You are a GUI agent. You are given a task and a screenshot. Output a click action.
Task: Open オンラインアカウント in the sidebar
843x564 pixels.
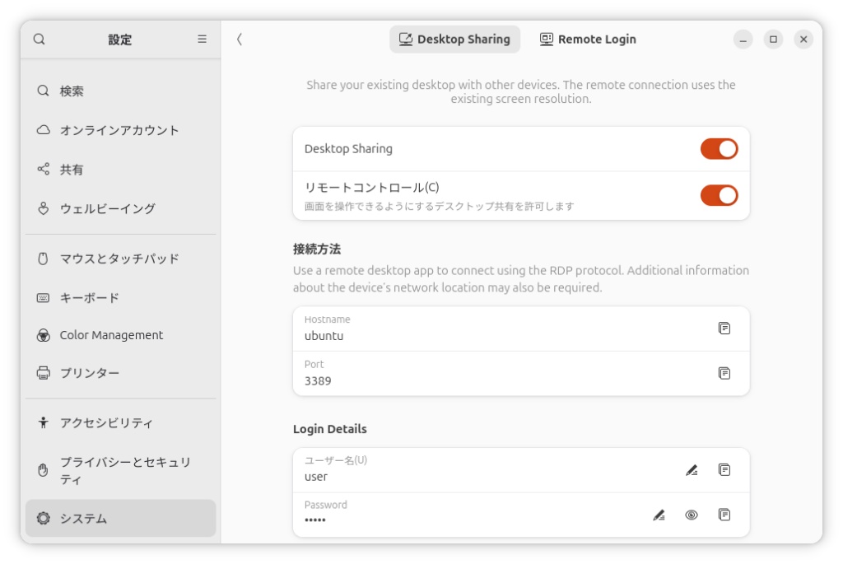(x=119, y=130)
